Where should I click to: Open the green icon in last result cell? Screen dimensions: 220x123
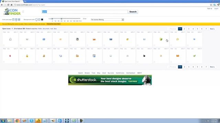pos(194,56)
